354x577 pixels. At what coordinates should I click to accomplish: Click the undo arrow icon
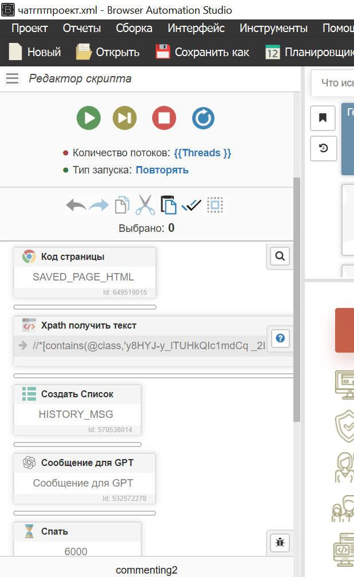[75, 205]
